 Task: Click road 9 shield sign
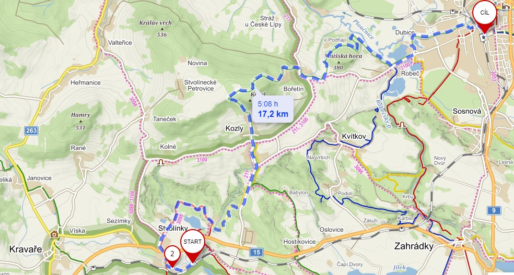494,210
